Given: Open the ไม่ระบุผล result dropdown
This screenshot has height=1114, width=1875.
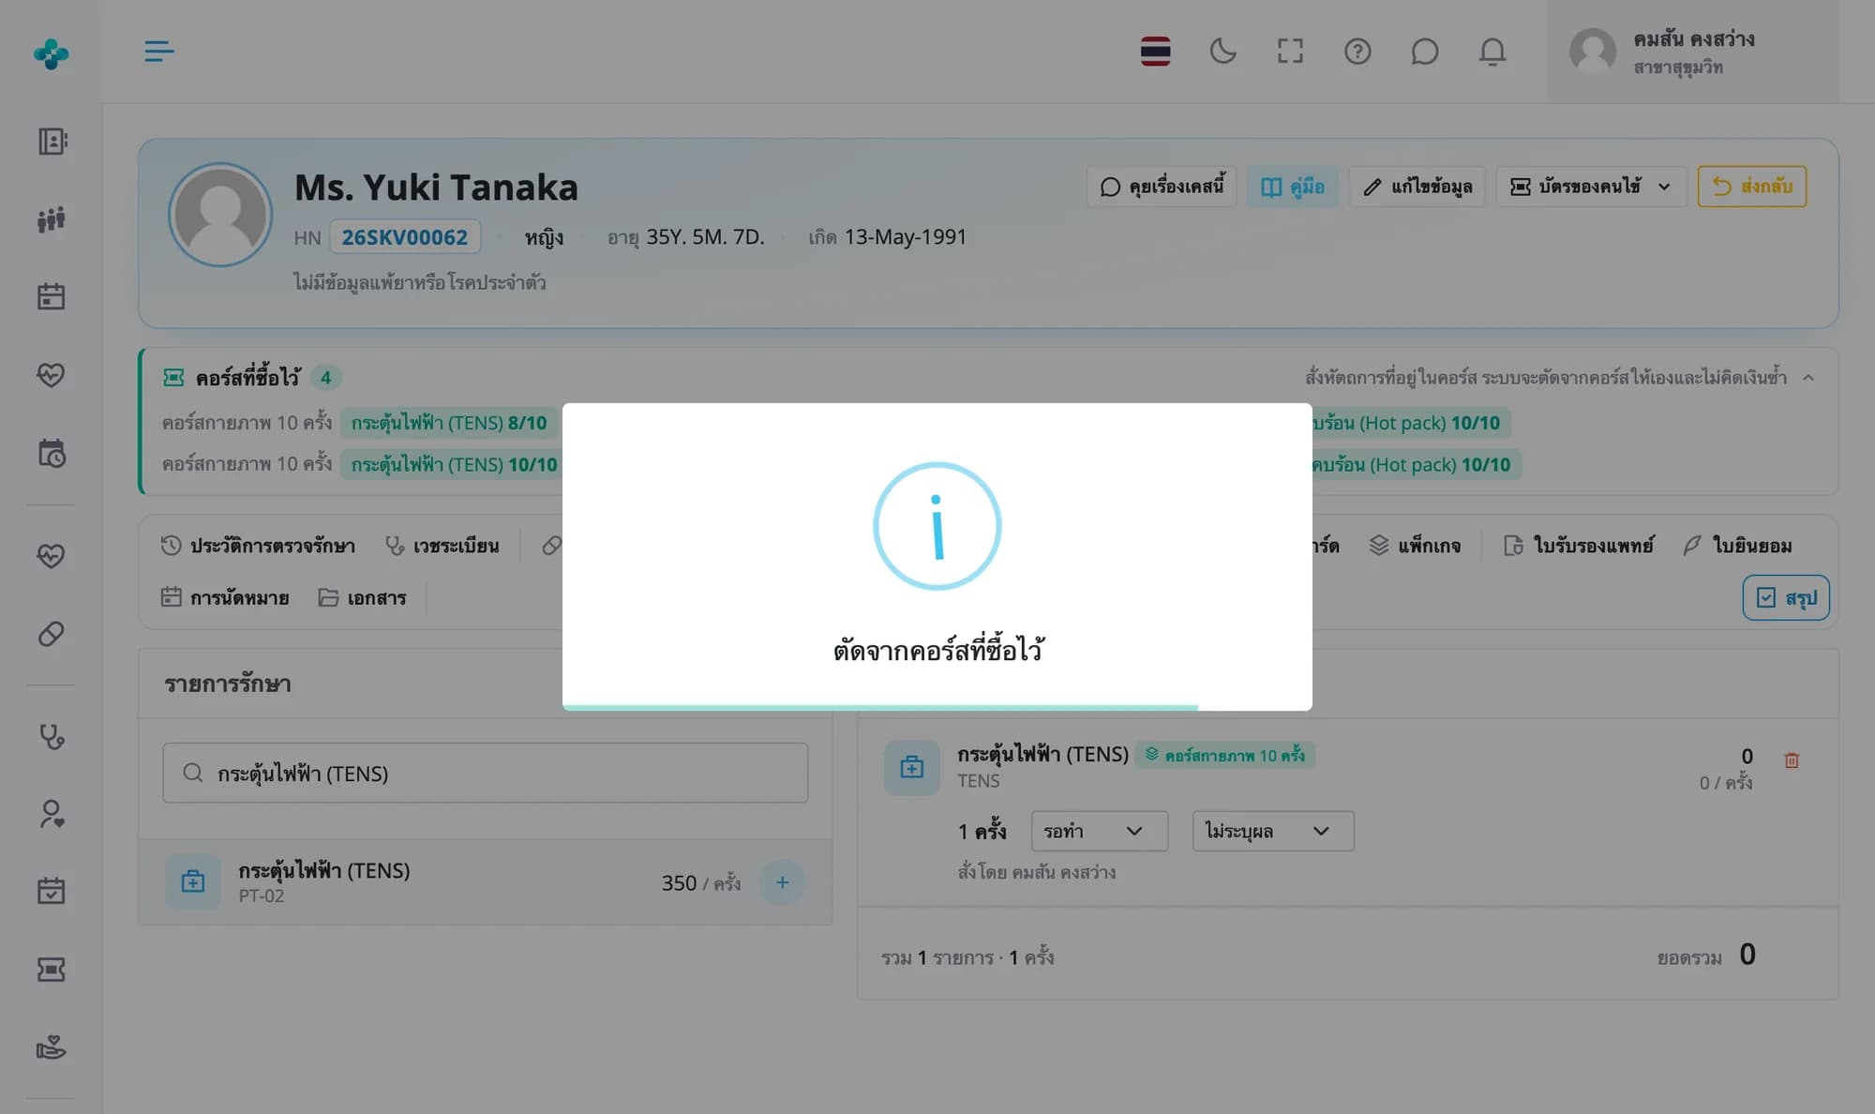Looking at the screenshot, I should [x=1273, y=831].
